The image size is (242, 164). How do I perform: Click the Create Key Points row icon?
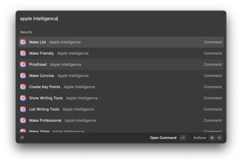coord(23,87)
